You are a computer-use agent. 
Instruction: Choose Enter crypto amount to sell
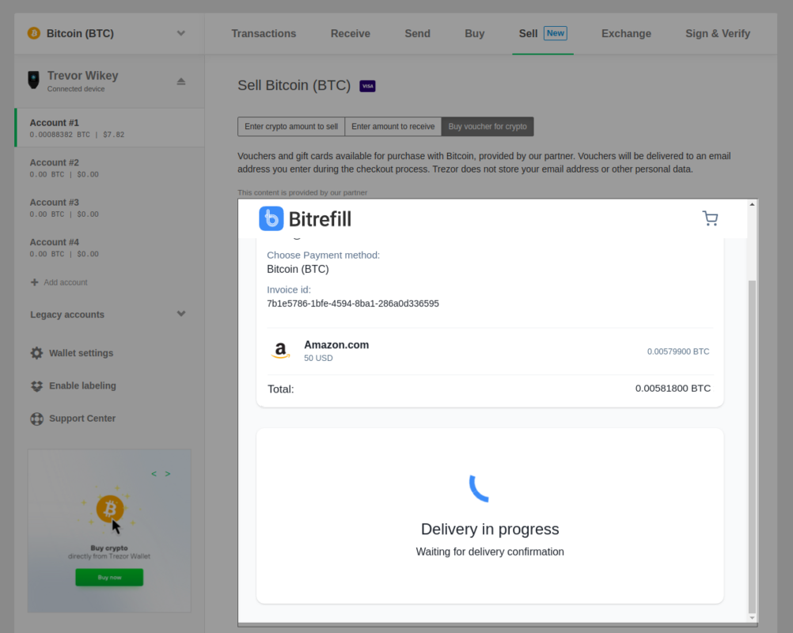click(x=291, y=127)
